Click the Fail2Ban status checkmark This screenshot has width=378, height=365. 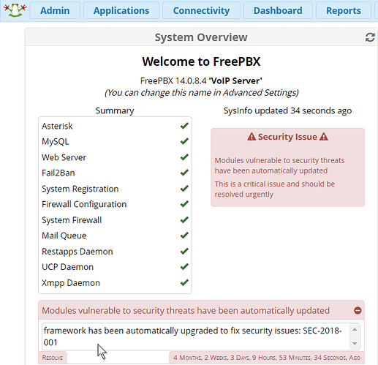coord(184,173)
